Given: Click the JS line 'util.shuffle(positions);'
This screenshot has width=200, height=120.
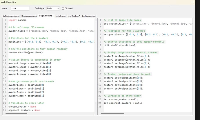Looking at the screenshot, I should [x=120, y=45].
